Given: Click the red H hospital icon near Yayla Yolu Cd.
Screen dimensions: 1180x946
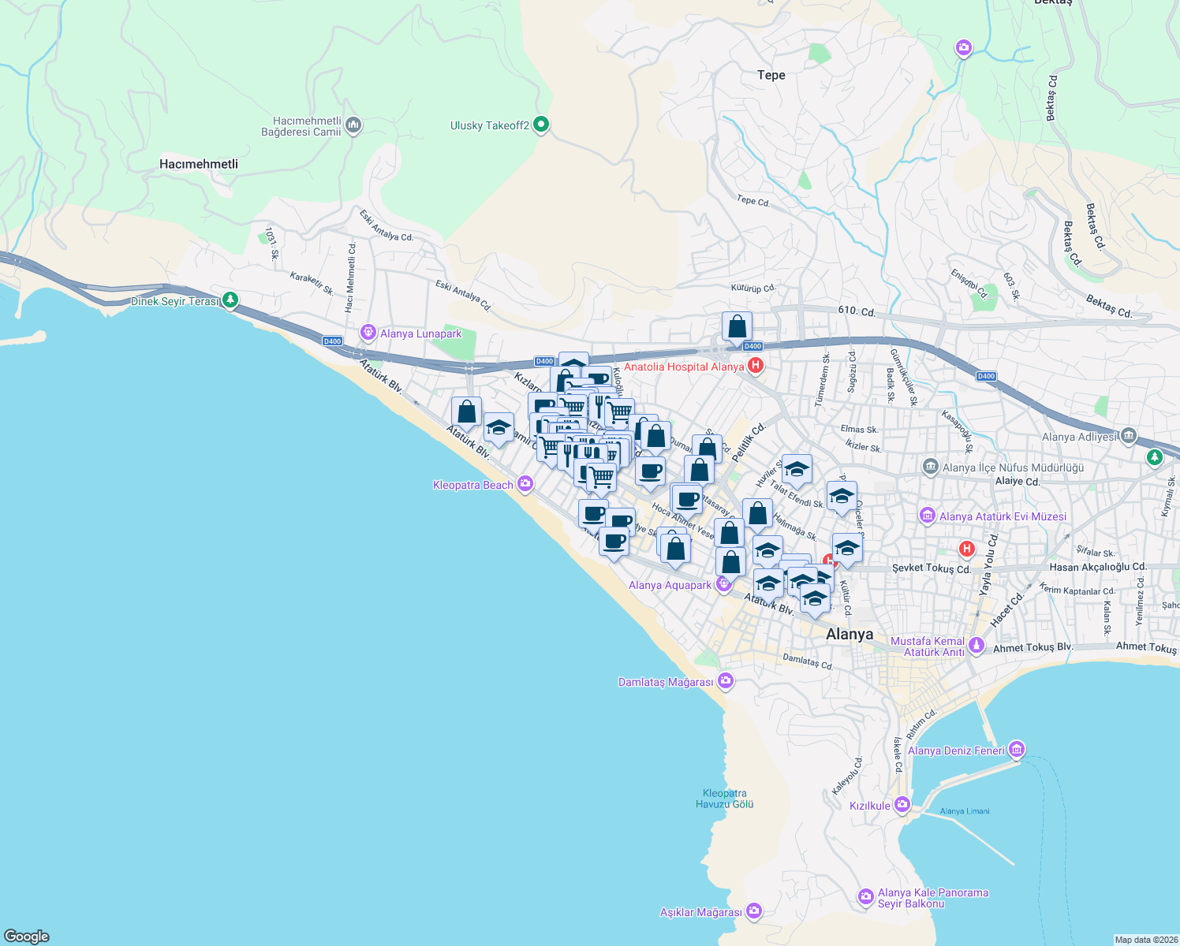Looking at the screenshot, I should click(x=966, y=549).
